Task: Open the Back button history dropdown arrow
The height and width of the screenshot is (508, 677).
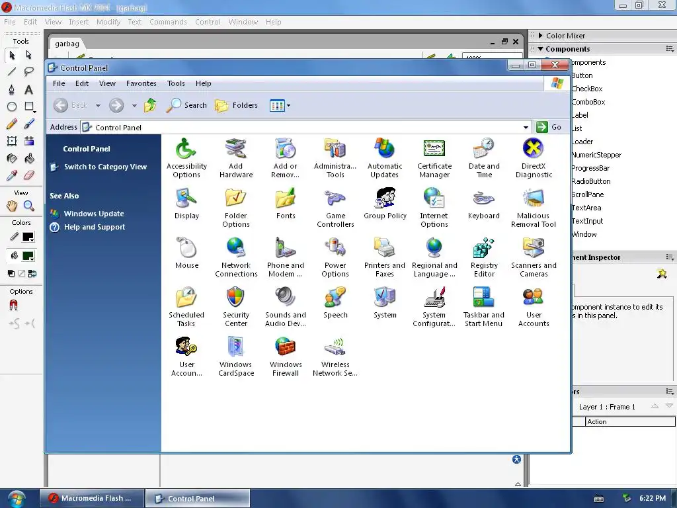Action: 98,105
